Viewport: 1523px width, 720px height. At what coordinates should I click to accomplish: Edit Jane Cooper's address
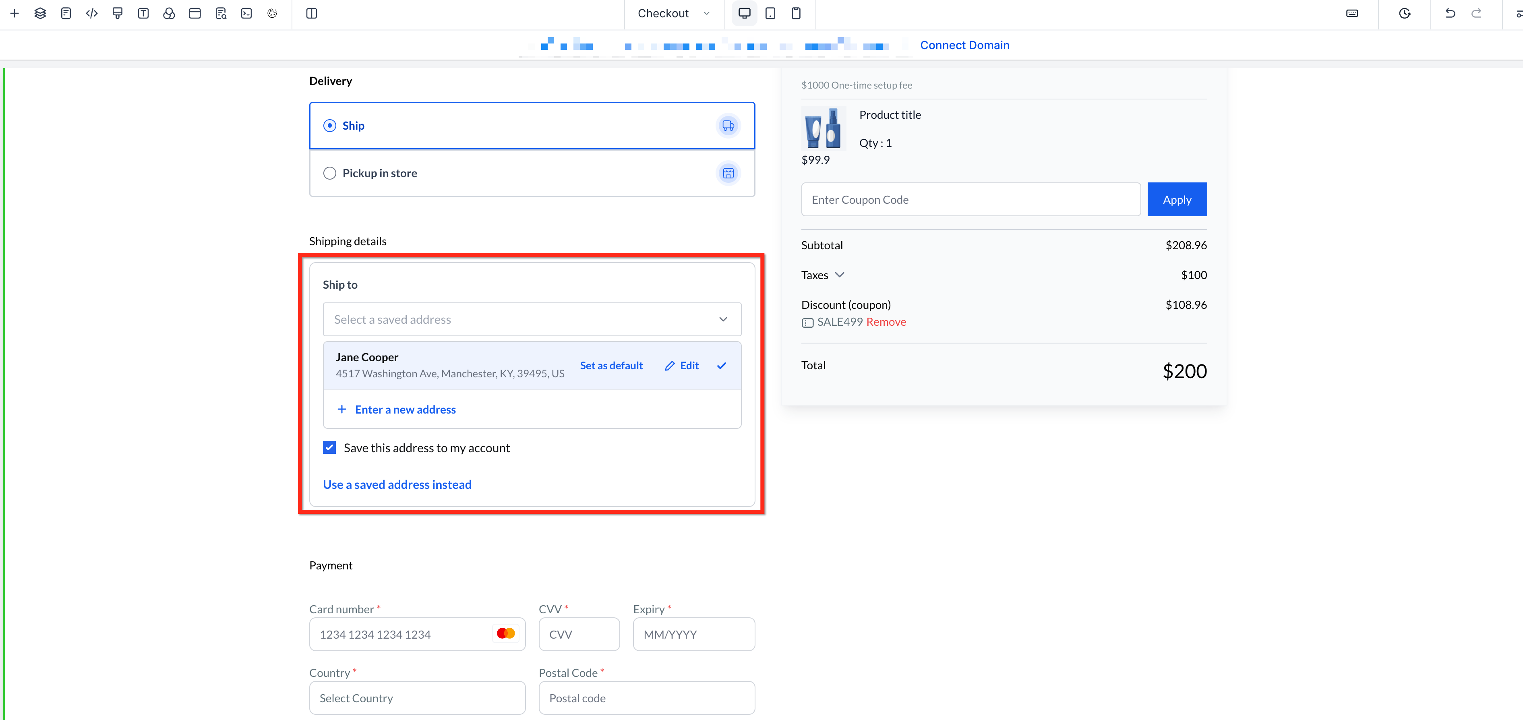[x=682, y=365]
